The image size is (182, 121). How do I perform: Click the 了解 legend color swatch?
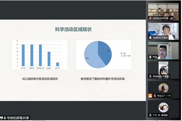pyautogui.click(x=121, y=53)
